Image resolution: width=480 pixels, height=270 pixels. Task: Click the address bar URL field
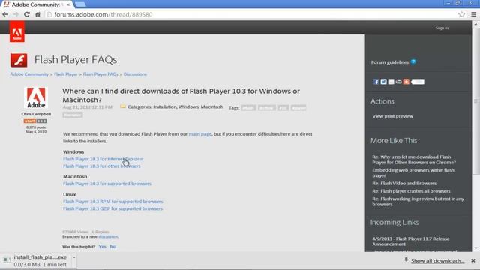click(x=251, y=14)
